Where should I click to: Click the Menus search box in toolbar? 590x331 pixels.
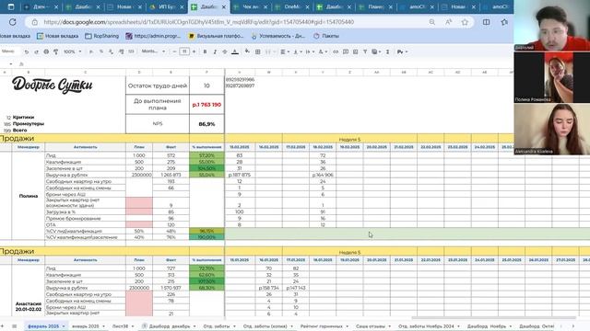point(9,51)
